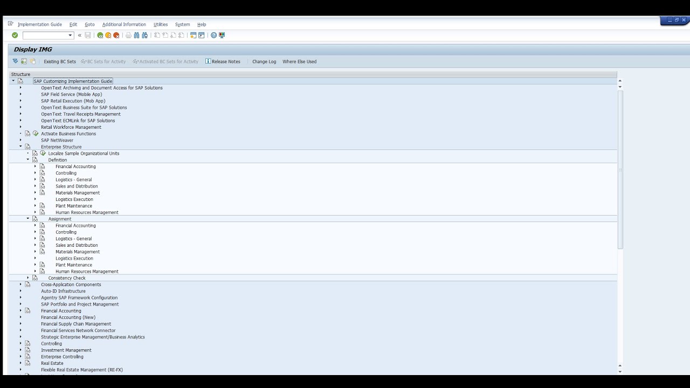Expand the Consistency Check node
Image resolution: width=690 pixels, height=388 pixels.
pyautogui.click(x=28, y=278)
